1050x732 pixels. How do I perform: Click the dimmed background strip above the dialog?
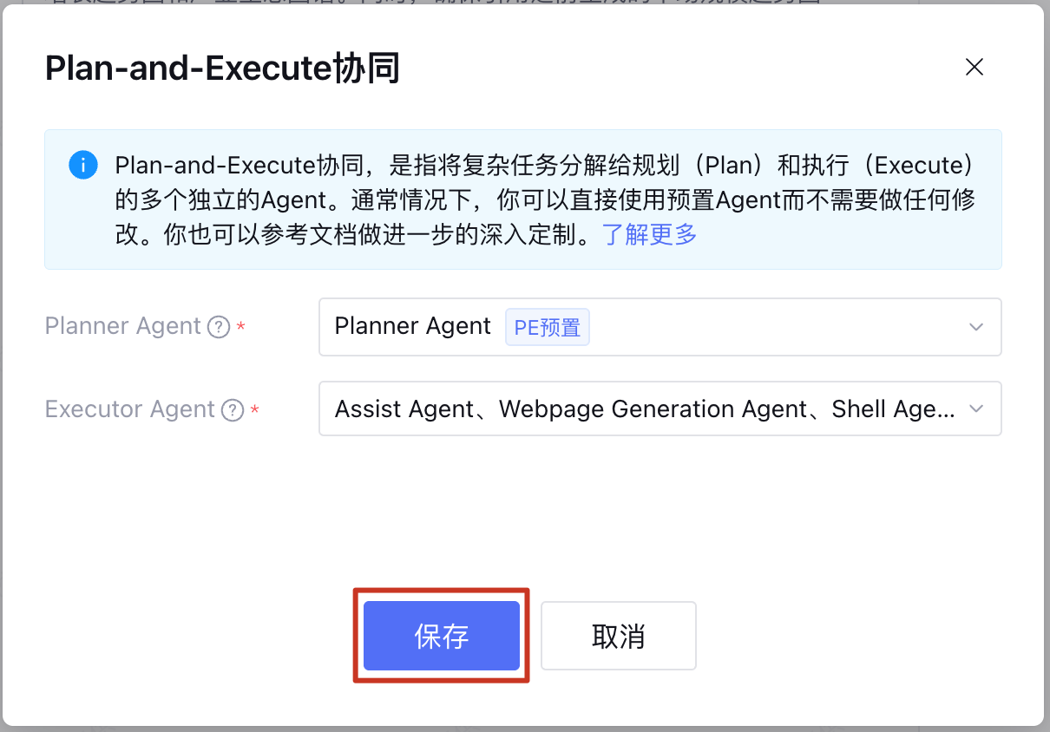(x=525, y=3)
